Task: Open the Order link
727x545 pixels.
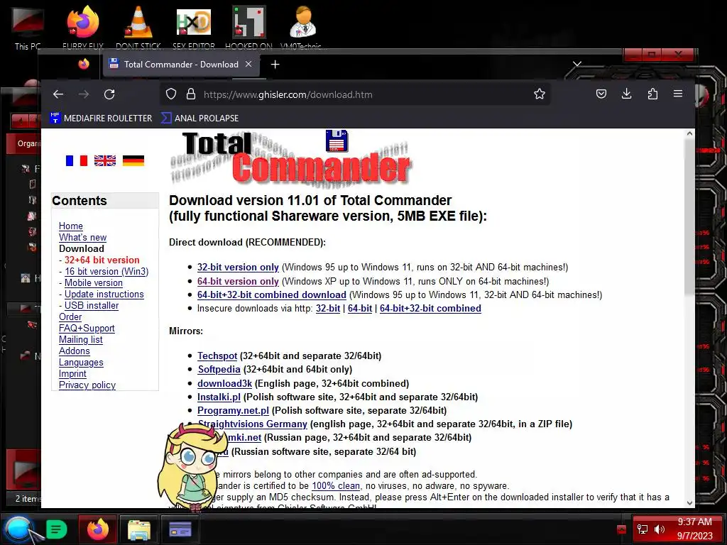Action: tap(70, 317)
